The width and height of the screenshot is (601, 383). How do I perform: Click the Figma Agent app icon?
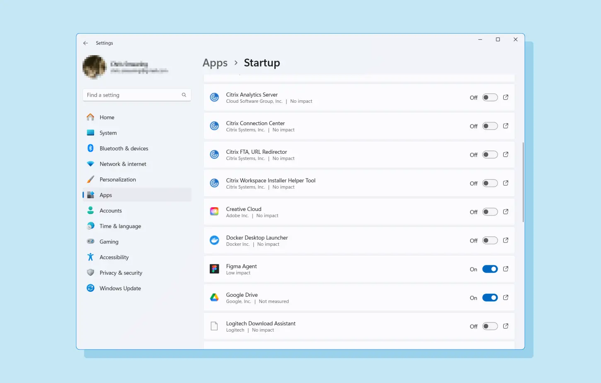[x=214, y=269]
